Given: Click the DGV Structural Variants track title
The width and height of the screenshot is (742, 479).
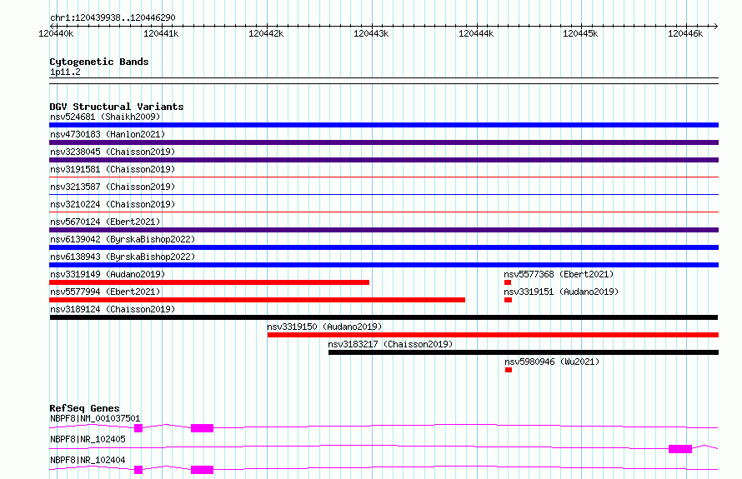Looking at the screenshot, I should (117, 107).
